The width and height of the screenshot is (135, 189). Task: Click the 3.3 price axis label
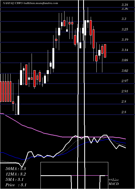click(x=124, y=19)
